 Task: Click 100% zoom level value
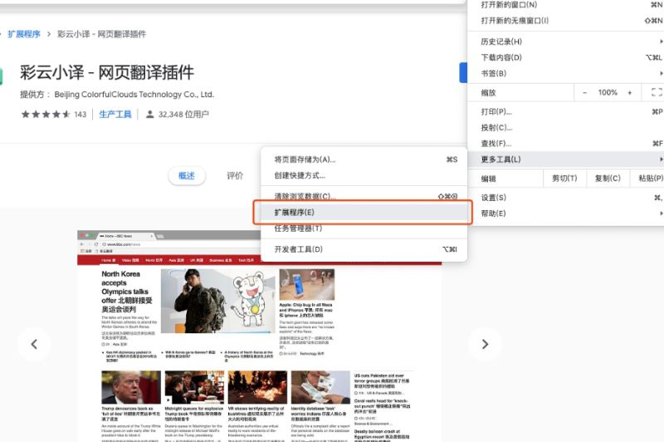pos(608,92)
